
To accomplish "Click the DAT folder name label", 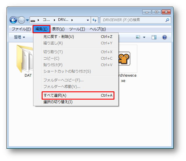I will pos(28,75).
